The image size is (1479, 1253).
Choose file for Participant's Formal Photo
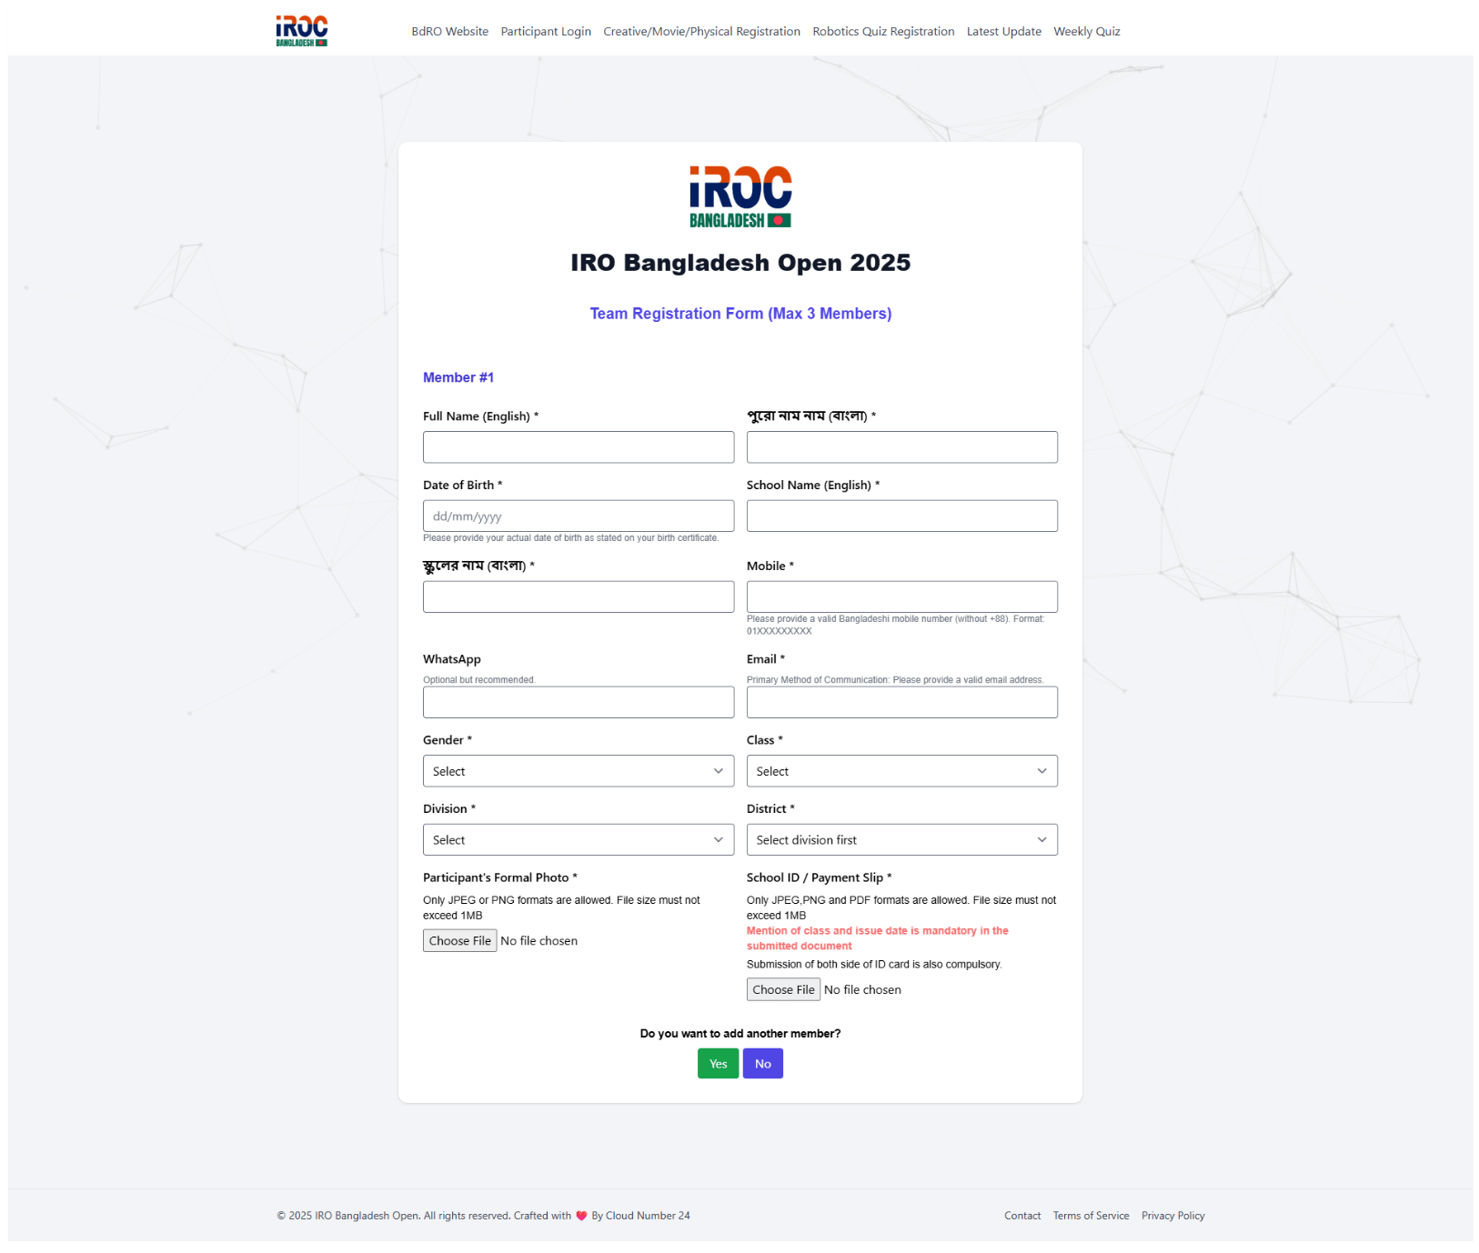click(459, 940)
